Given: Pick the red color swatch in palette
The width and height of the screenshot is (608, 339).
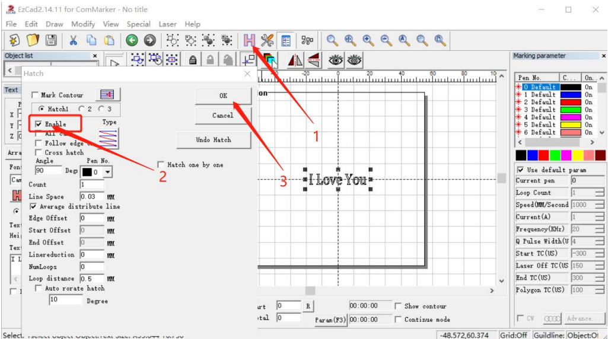Looking at the screenshot, I should (x=544, y=155).
